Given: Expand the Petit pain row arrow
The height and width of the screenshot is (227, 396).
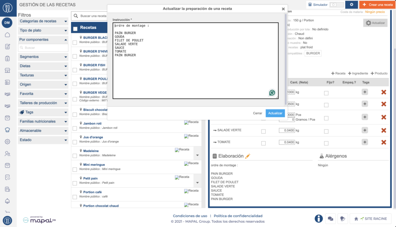Looking at the screenshot, I should 198,183.
